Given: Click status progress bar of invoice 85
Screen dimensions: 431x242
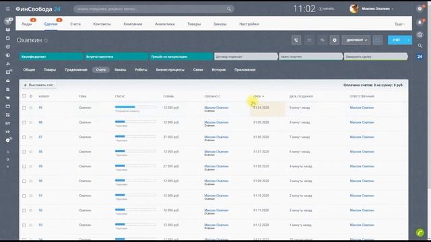Looking at the screenshot, I should 135,107.
